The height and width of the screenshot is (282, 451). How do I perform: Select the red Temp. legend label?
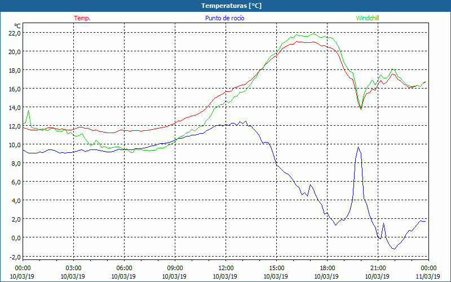[x=82, y=18]
